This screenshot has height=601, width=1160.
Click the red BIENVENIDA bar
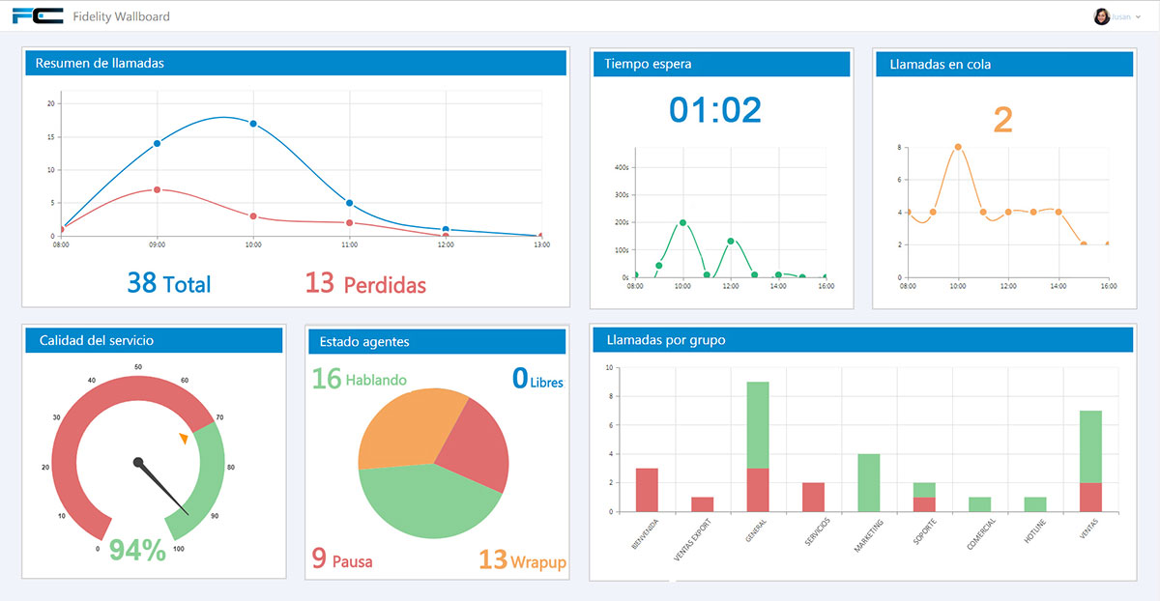click(x=647, y=490)
